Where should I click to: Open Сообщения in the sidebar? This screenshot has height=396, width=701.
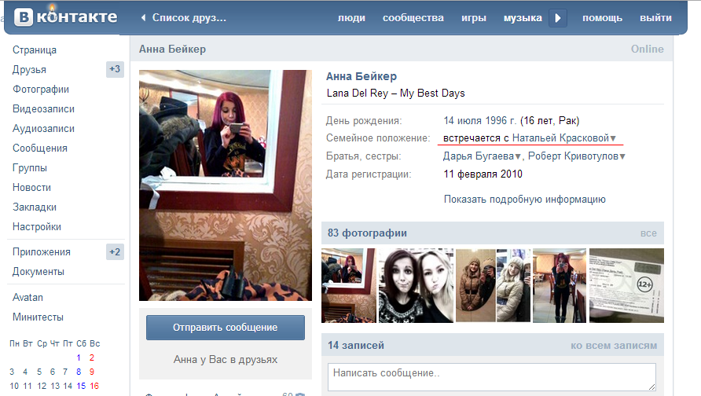40,148
